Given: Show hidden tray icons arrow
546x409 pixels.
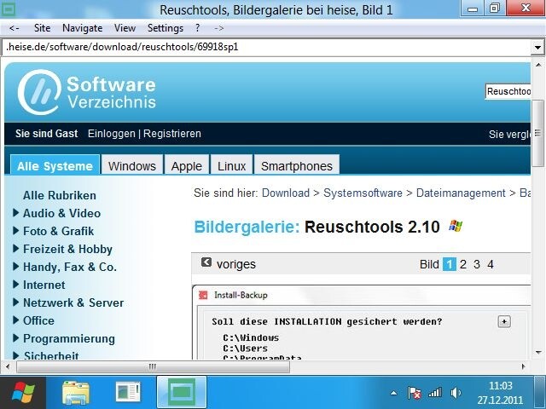Looking at the screenshot, I should point(394,394).
